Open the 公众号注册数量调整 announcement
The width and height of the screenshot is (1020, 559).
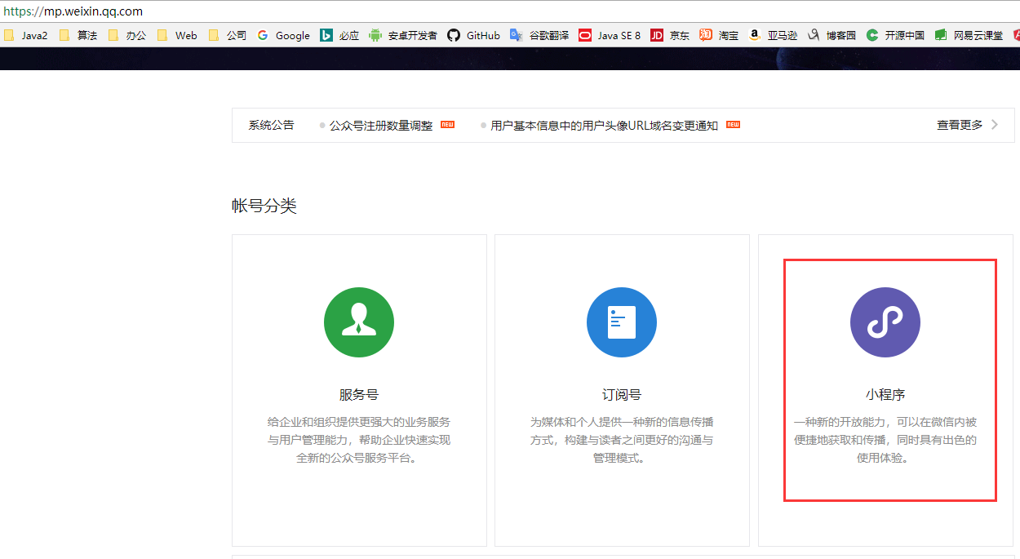click(381, 126)
